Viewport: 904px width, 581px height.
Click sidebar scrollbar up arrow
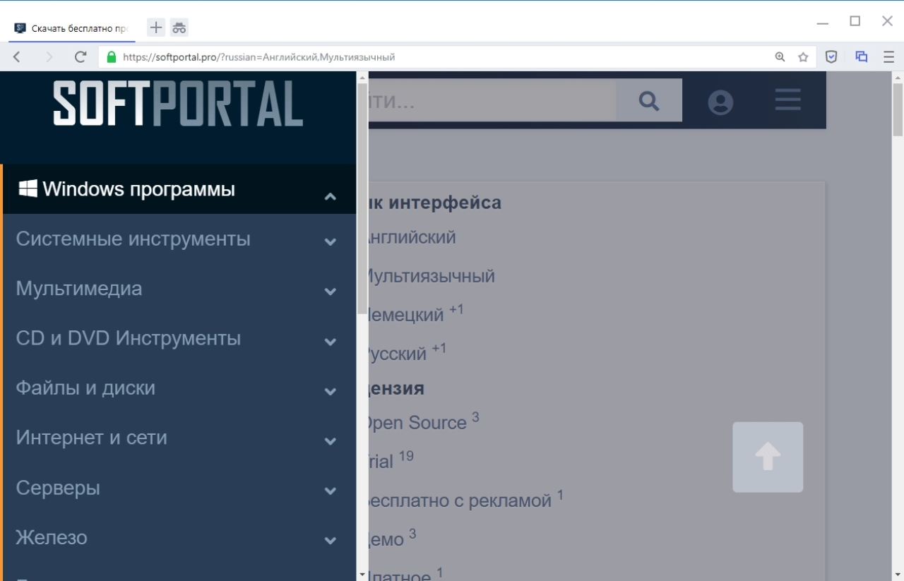tap(362, 77)
